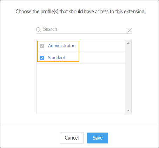Toggle the greyed Administrator checkbox
This screenshot has height=148, width=159.
(x=42, y=46)
